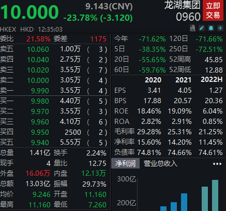Image resolution: width=226 pixels, height=211 pixels.
Task: Click the 9.143(CNY) converted price
Action: (109, 6)
